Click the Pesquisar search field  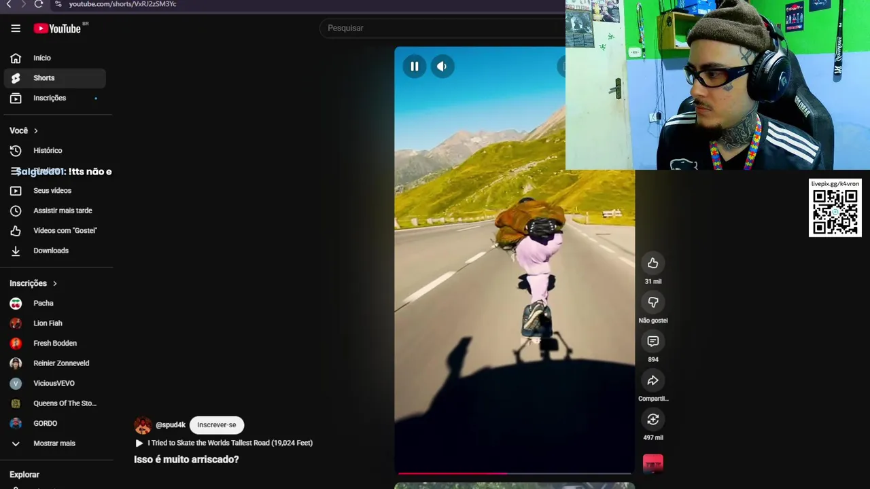point(442,28)
